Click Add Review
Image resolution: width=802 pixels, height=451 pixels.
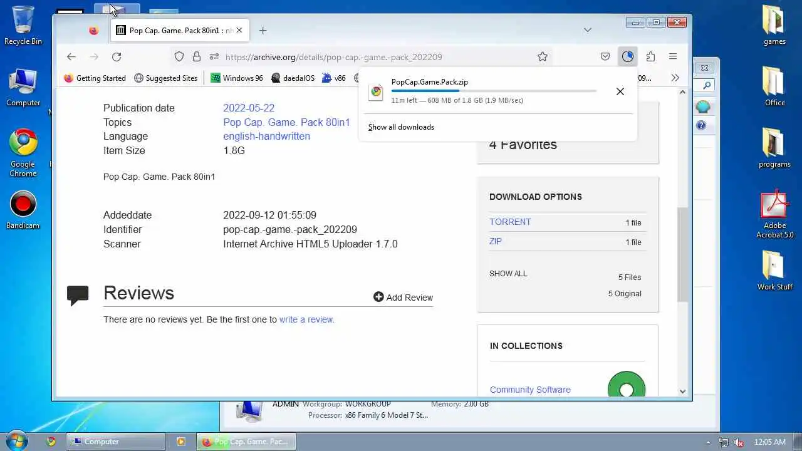[x=404, y=298]
